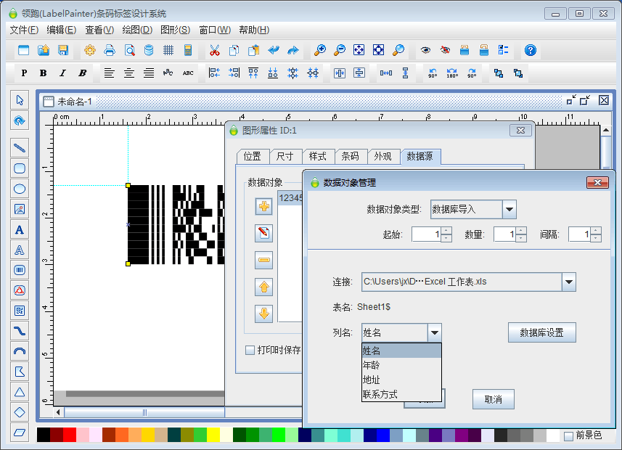
Task: Pick the red color swatch in palette
Action: point(70,435)
